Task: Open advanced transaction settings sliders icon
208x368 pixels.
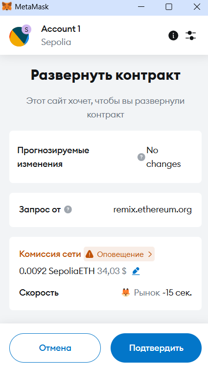Action: point(191,35)
